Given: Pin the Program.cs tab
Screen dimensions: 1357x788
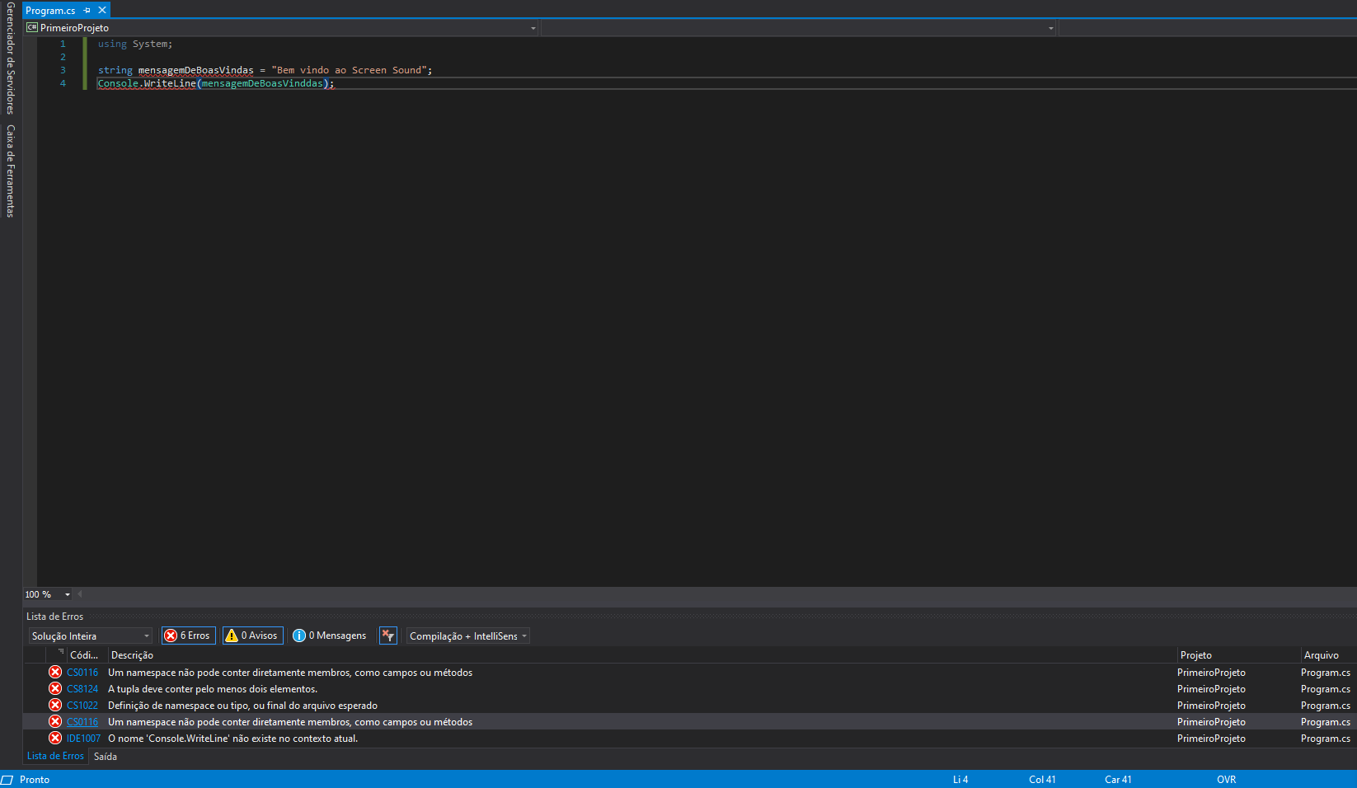Looking at the screenshot, I should pyautogui.click(x=87, y=11).
